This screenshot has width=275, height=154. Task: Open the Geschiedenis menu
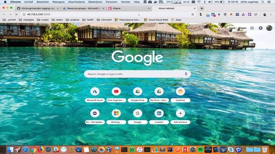coord(76,2)
